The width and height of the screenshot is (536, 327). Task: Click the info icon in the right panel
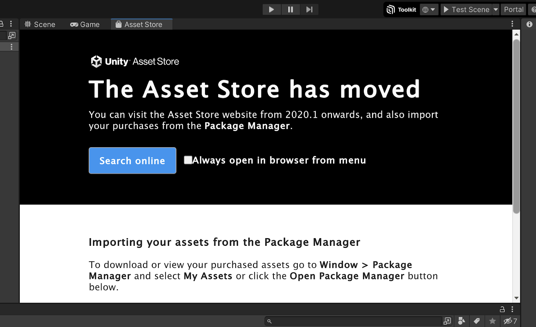pyautogui.click(x=529, y=24)
